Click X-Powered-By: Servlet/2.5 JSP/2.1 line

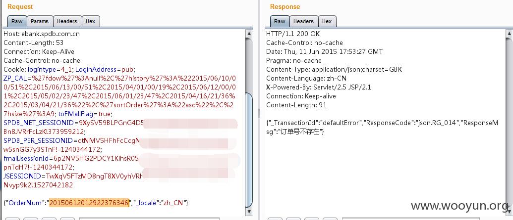(319, 87)
